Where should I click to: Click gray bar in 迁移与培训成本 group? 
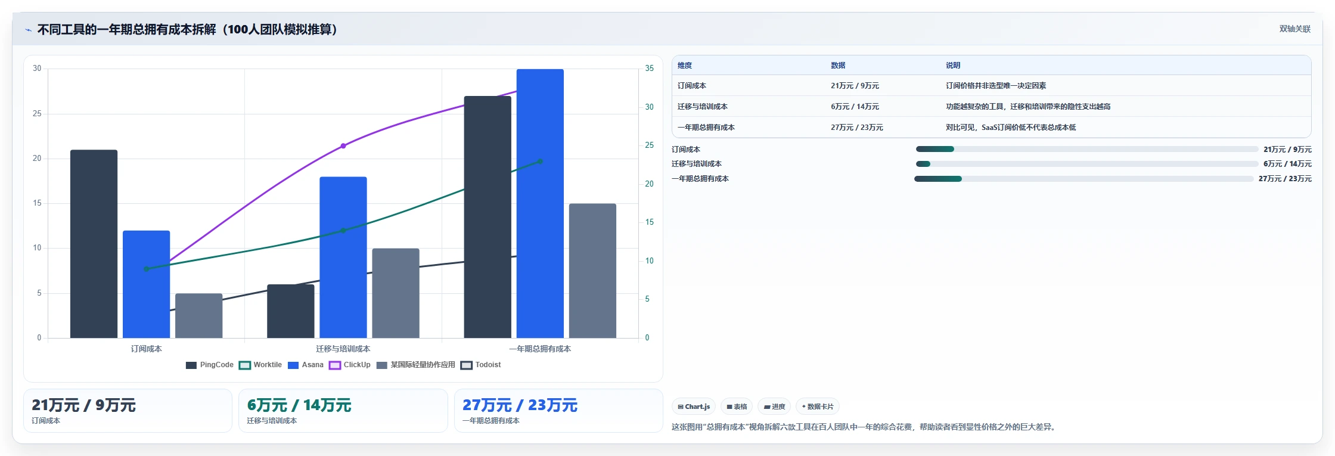pos(396,293)
